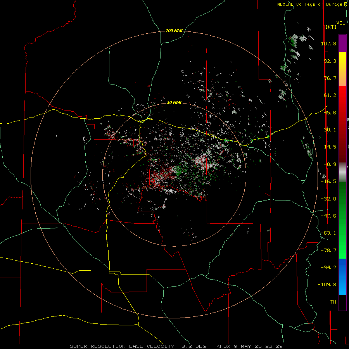Image resolution: width=349 pixels, height=349 pixels.
Task: Click the red segment of the velocity color bar
Action: (x=342, y=124)
